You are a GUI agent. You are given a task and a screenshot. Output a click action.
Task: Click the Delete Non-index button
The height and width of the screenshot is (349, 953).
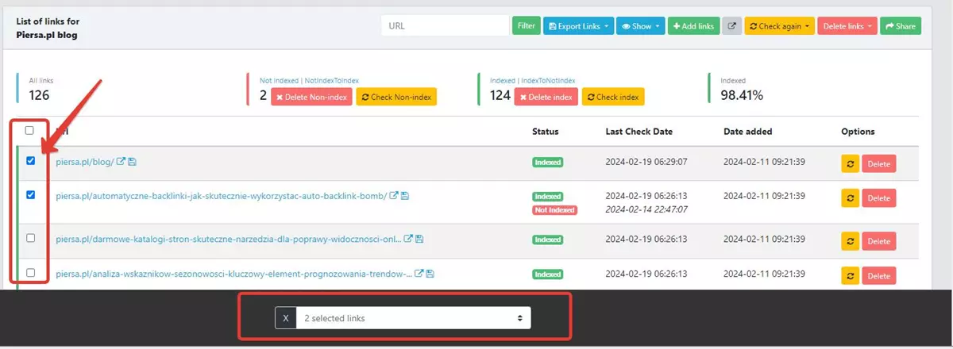pyautogui.click(x=311, y=97)
